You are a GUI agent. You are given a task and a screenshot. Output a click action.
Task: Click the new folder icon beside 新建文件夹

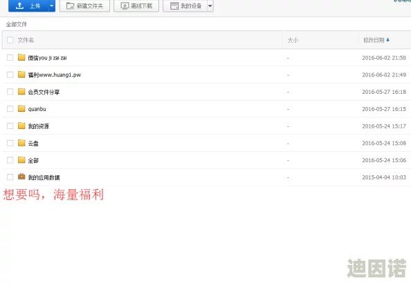click(70, 6)
